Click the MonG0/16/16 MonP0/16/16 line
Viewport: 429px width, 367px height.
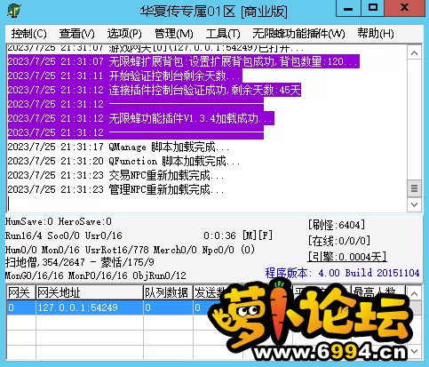click(x=96, y=275)
